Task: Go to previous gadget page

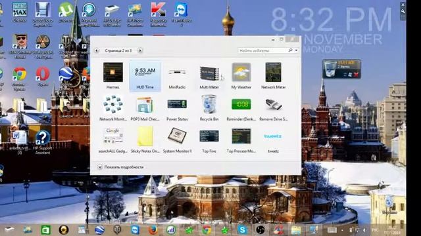Action: tap(97, 50)
